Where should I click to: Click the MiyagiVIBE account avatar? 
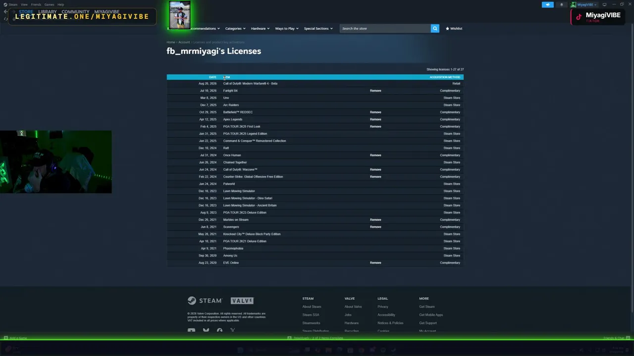click(574, 4)
